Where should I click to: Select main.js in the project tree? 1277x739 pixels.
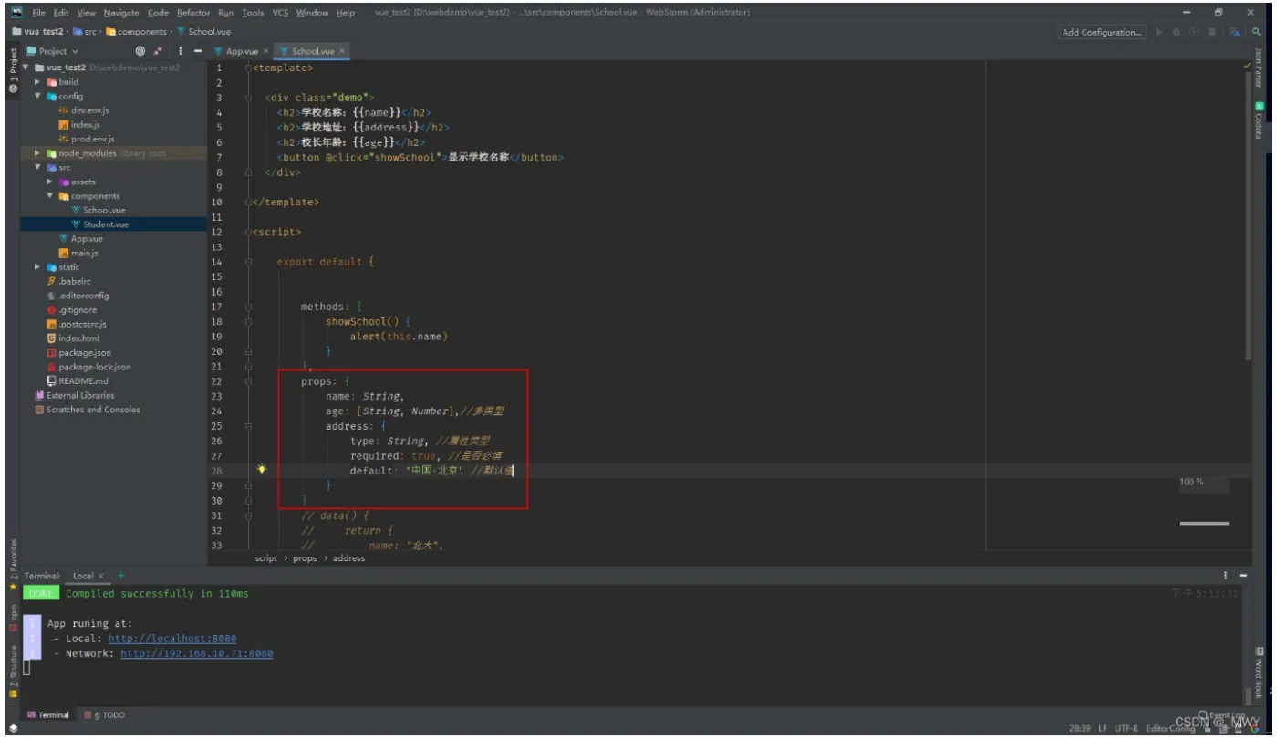(x=85, y=253)
